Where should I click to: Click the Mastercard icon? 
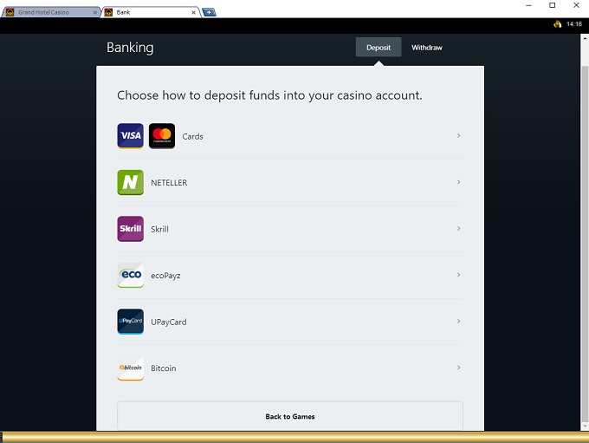tap(162, 136)
